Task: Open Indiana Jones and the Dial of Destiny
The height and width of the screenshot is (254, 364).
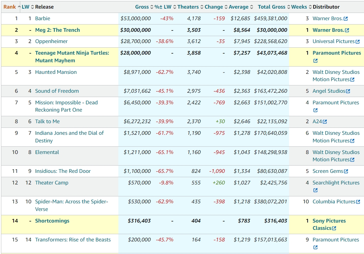Action: click(x=69, y=137)
